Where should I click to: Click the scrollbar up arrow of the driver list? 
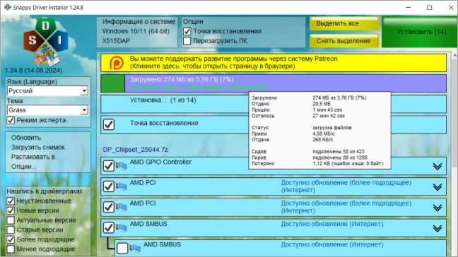point(454,55)
